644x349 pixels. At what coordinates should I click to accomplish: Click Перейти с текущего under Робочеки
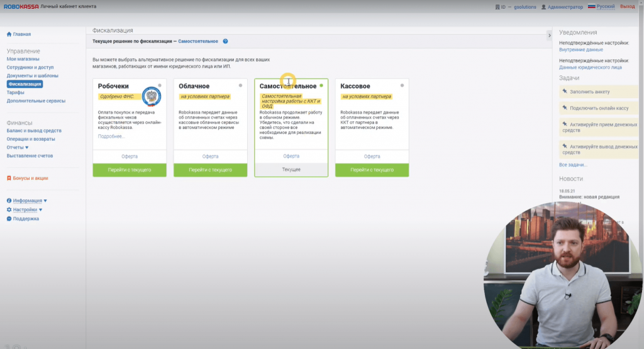130,170
